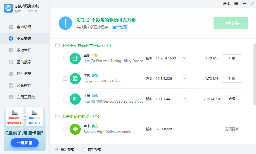
Task: Switch to 必备软件 section
Action: click(25, 85)
